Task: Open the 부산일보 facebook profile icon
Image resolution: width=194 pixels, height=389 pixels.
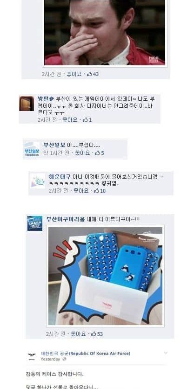Action: 32,149
